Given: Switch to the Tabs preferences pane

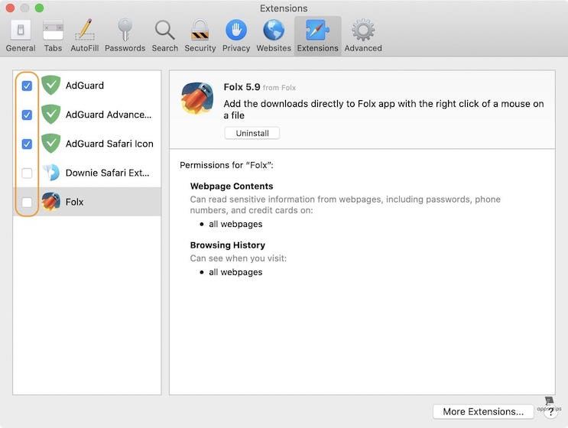Looking at the screenshot, I should point(53,35).
